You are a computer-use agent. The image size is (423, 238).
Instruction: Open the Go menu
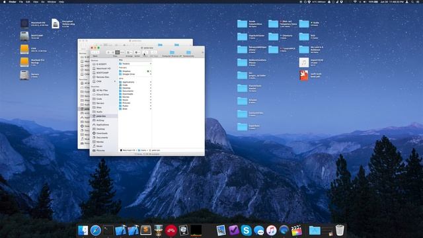(43, 1)
